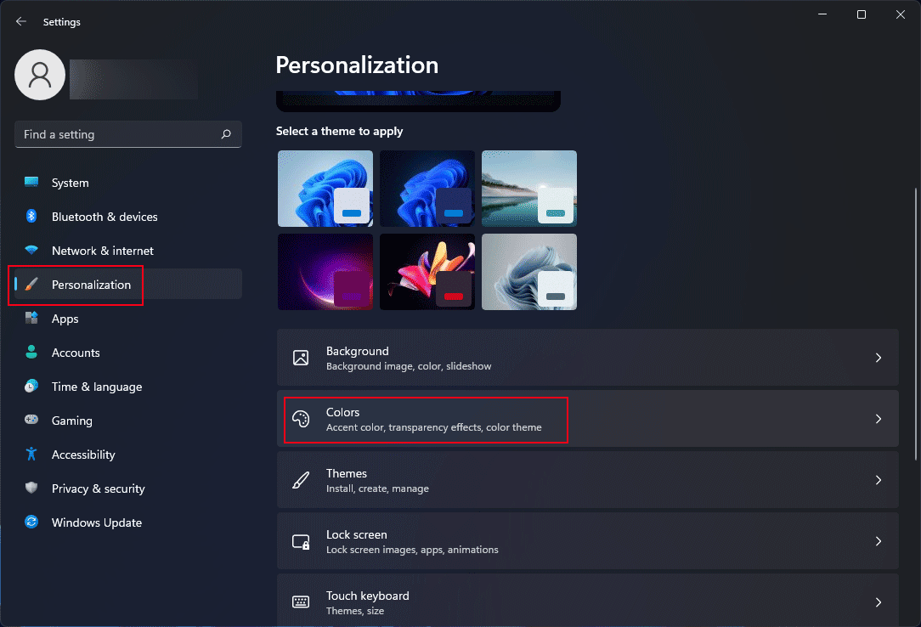The height and width of the screenshot is (627, 921).
Task: Expand the Lock screen row chevron
Action: (879, 541)
